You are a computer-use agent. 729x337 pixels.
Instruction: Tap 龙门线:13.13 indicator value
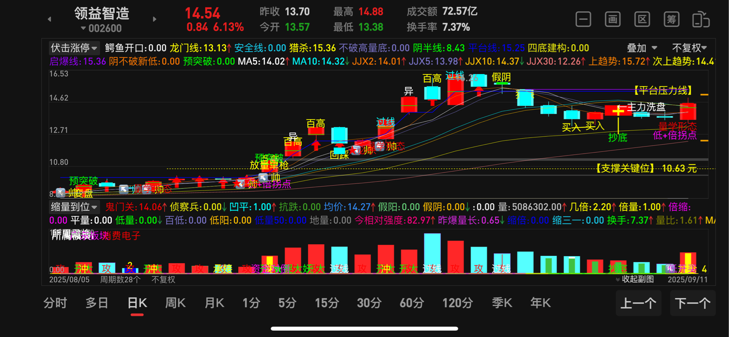pyautogui.click(x=200, y=48)
